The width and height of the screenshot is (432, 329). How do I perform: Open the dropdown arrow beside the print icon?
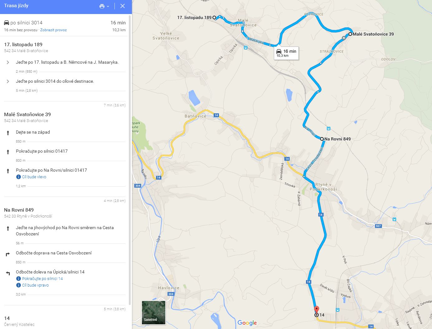108,7
